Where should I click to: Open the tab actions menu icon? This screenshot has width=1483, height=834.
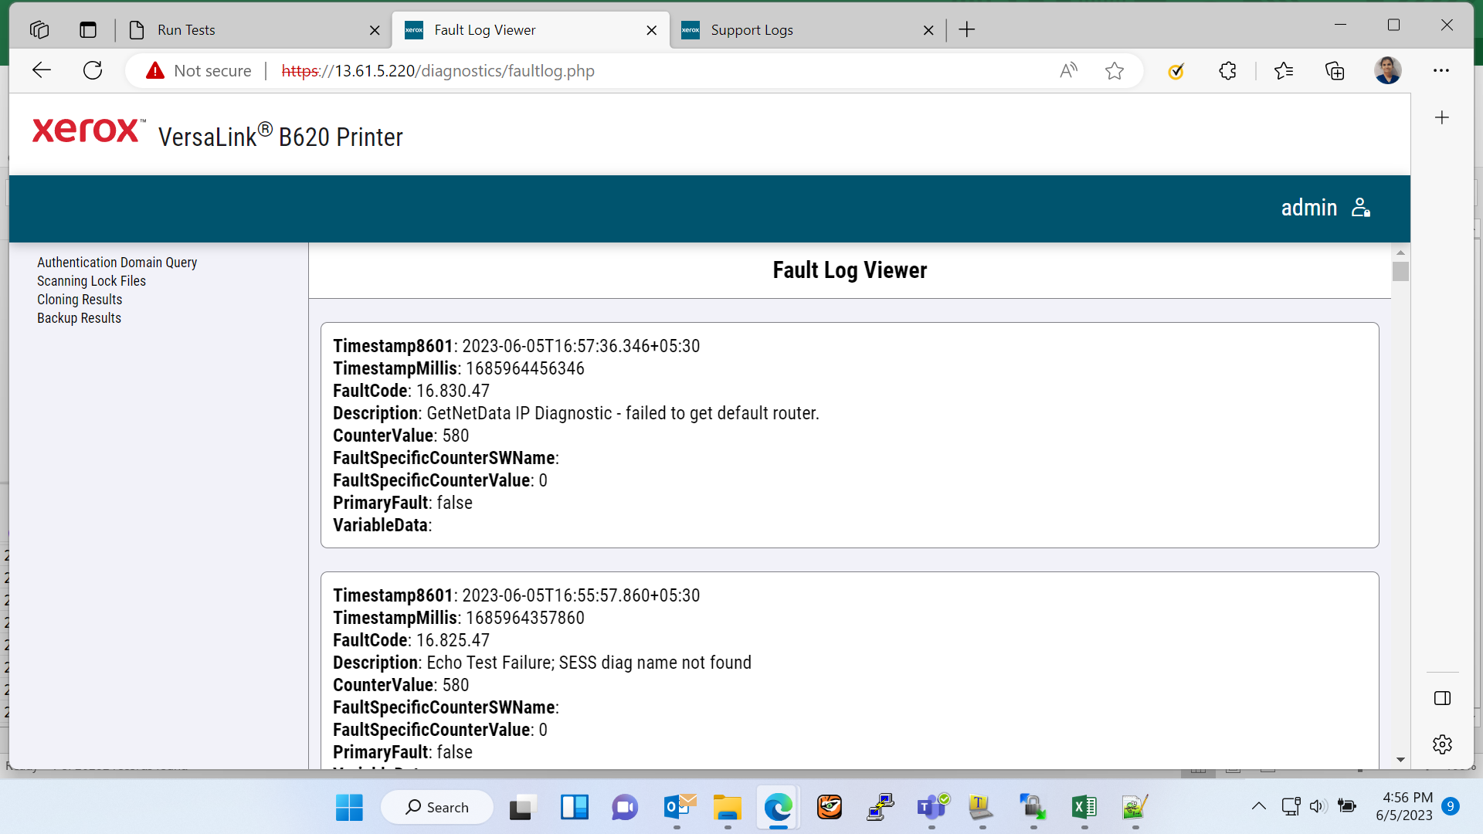88,30
